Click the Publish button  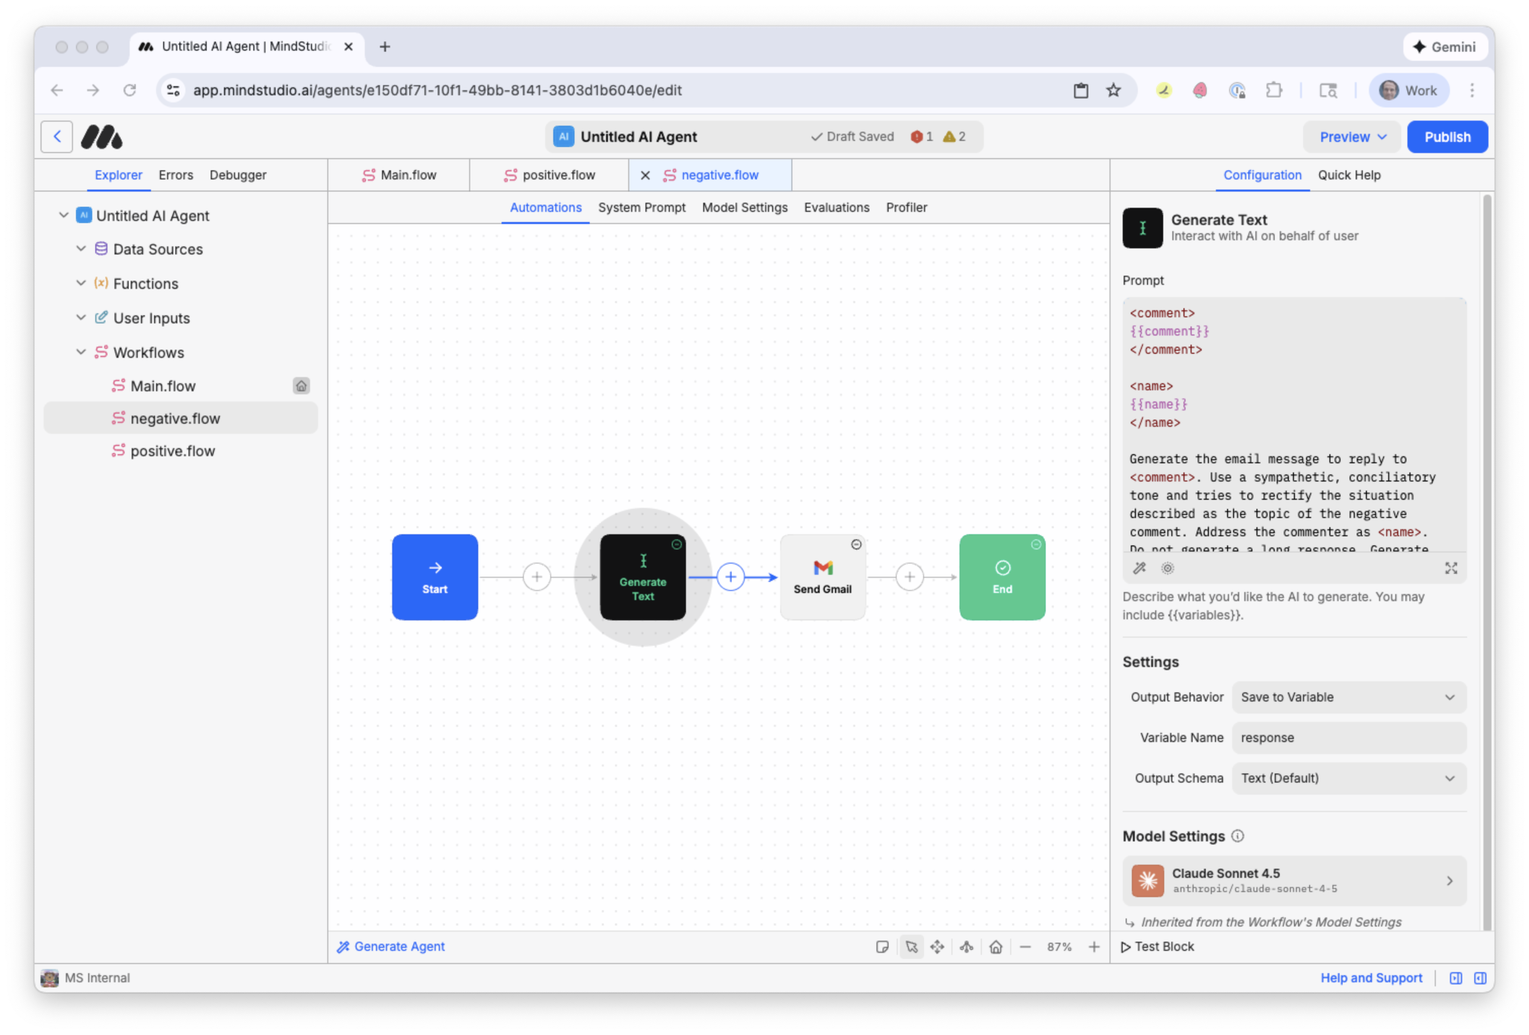[1447, 137]
